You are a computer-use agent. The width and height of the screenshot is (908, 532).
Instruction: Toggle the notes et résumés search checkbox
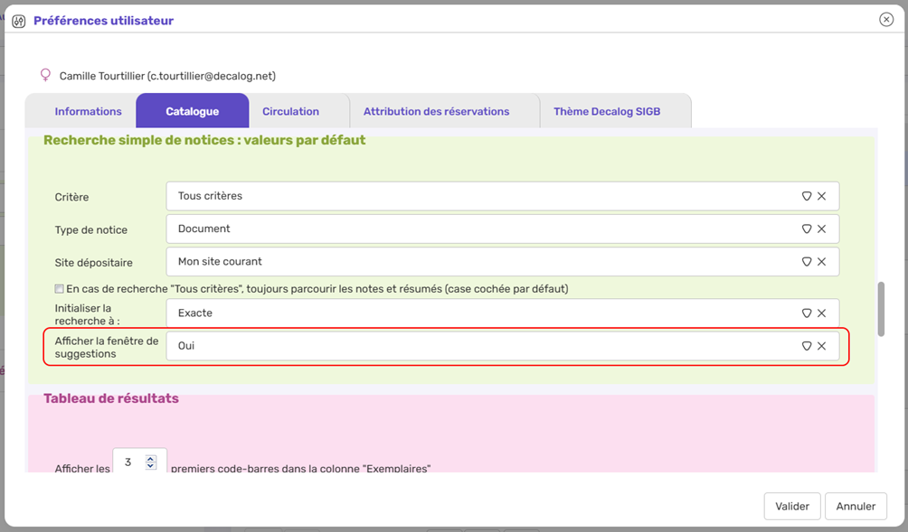coord(60,289)
